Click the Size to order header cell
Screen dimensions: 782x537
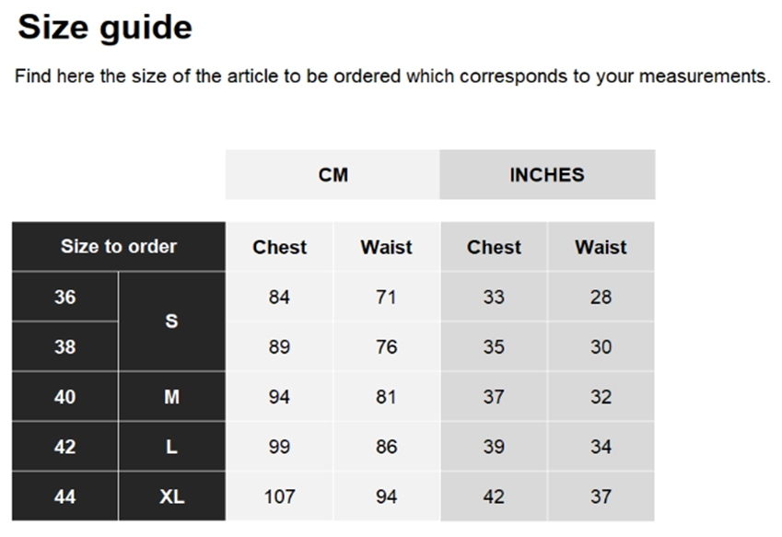[x=119, y=247]
